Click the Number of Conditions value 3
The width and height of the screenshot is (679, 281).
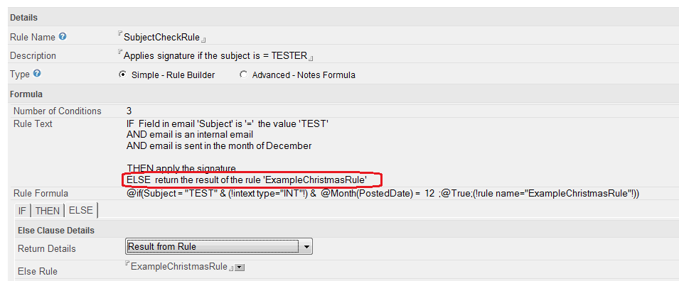coord(129,111)
